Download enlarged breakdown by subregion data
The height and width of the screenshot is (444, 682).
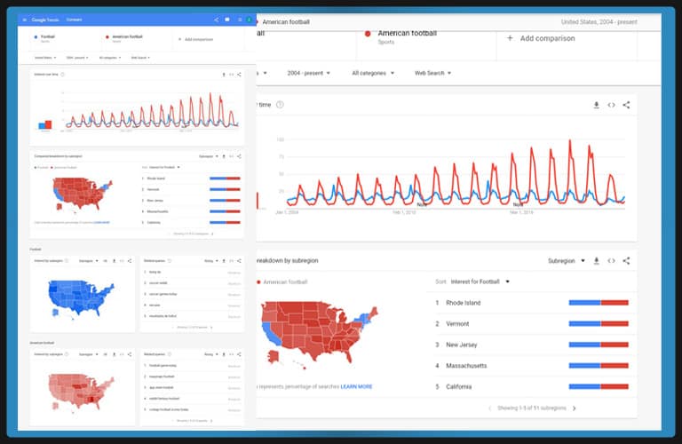597,260
